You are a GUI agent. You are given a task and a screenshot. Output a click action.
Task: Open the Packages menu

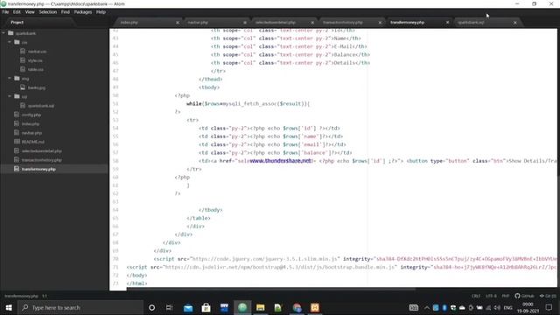(83, 11)
